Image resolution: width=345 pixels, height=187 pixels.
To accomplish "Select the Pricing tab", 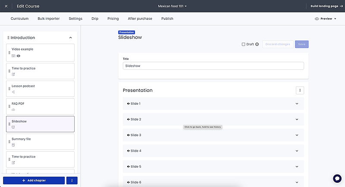I will pos(113,19).
